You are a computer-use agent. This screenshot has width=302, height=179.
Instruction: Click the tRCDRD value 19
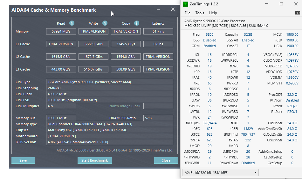coord(209,66)
